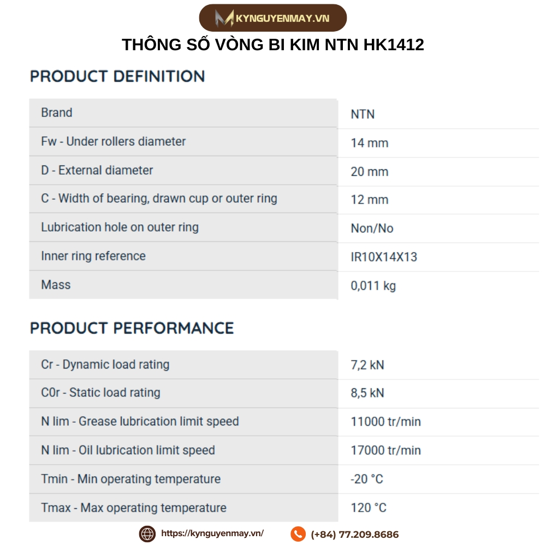Open the https://kynguyenmay.vn/ link
Screen dimensions: 546x546
pyautogui.click(x=212, y=534)
